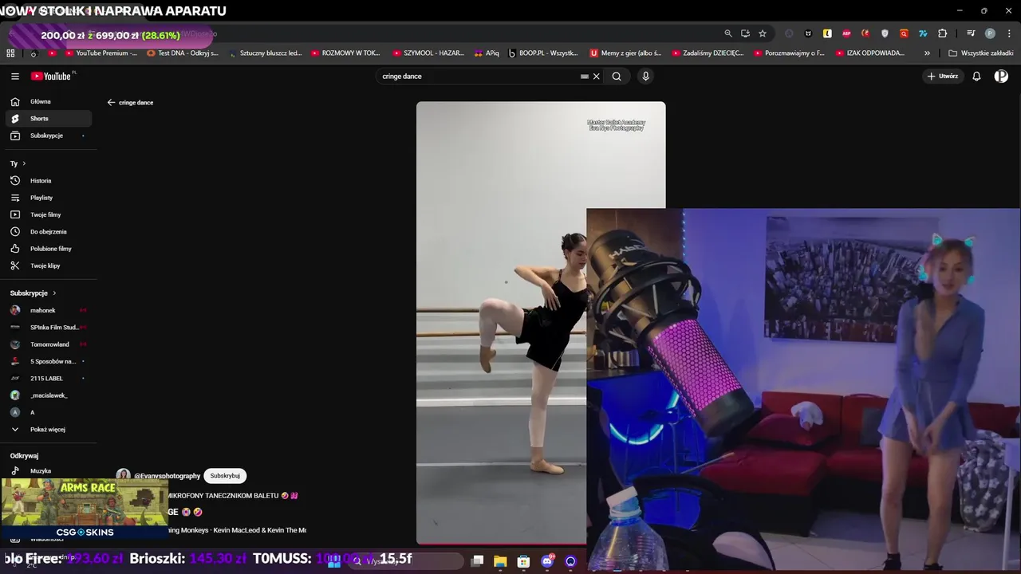Open the Tomorrowland subscription
The height and width of the screenshot is (574, 1021).
coord(49,344)
